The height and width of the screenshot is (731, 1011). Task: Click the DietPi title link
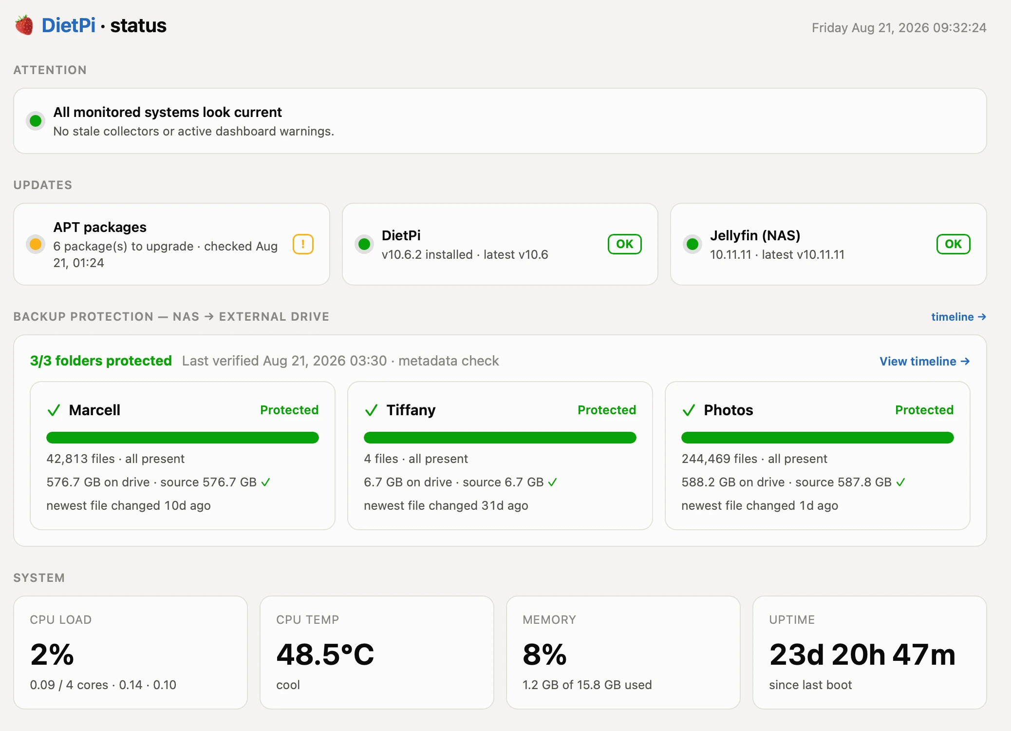pyautogui.click(x=69, y=25)
